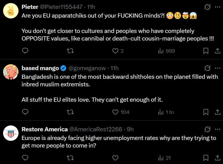The height and width of the screenshot is (164, 223).
Task: Reply to Pieter's post
Action: 25,51
